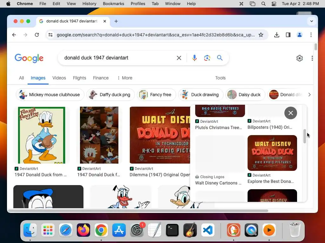Start voice search with microphone icon
The image size is (325, 243).
click(x=194, y=58)
